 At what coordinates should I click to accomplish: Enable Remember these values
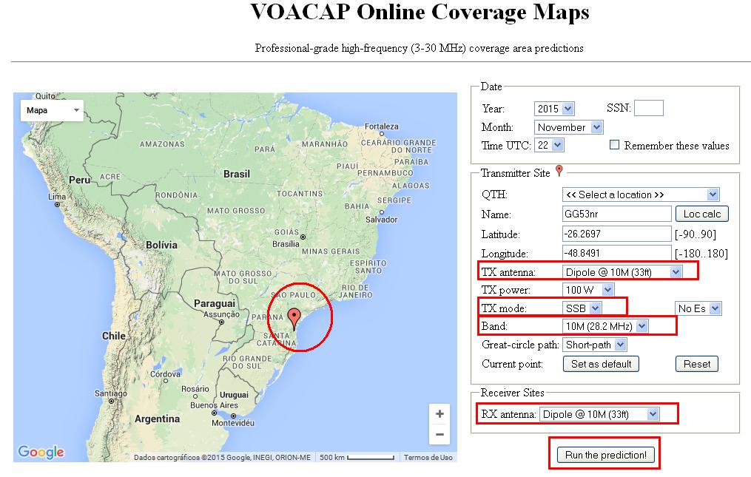tap(613, 145)
